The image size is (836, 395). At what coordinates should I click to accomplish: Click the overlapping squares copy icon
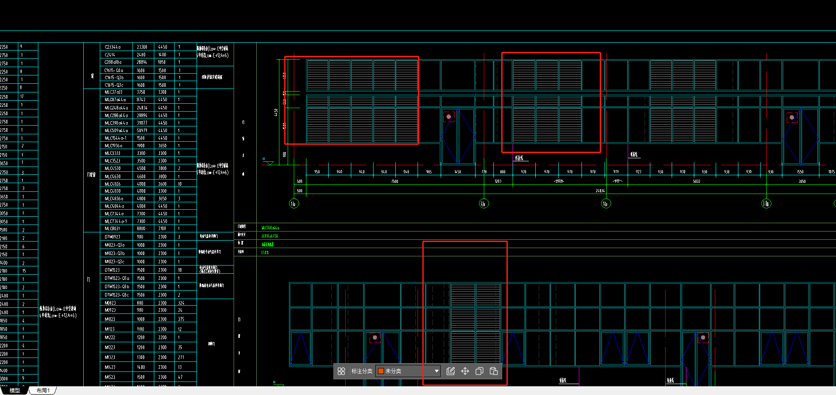click(479, 371)
